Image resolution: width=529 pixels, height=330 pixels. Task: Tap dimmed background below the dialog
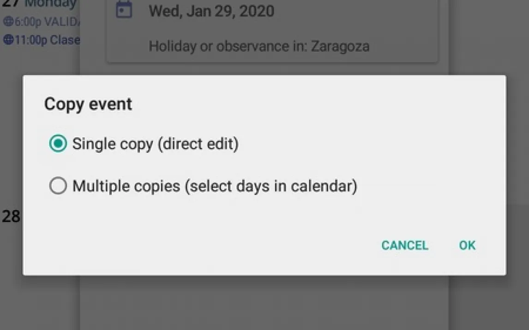pos(264,304)
